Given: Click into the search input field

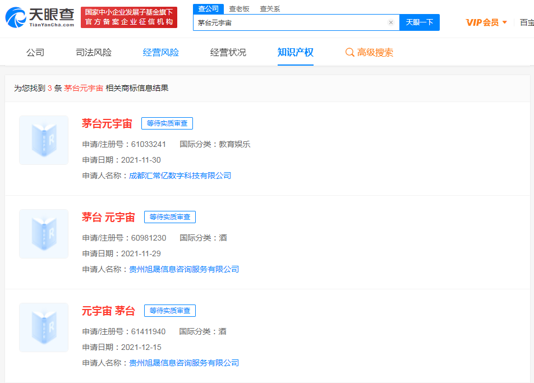Looking at the screenshot, I should (x=289, y=22).
